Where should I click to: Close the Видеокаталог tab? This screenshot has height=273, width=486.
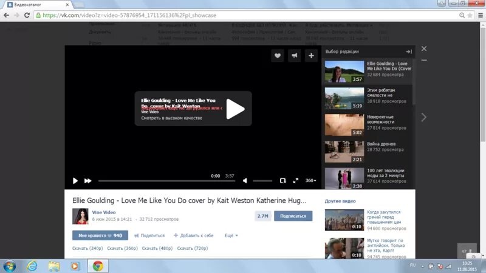tap(67, 5)
